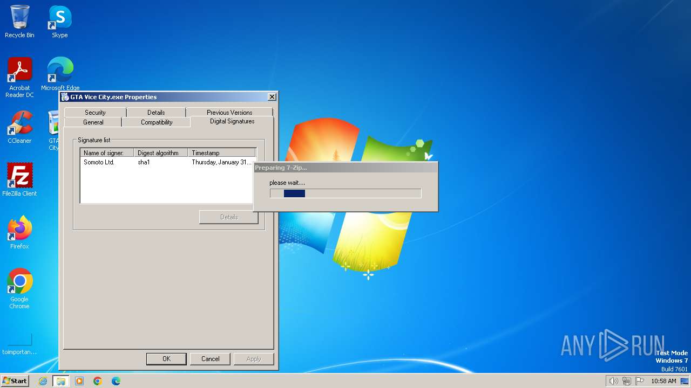
Task: Click the Thursday, January 31 timestamp cell
Action: click(221, 162)
